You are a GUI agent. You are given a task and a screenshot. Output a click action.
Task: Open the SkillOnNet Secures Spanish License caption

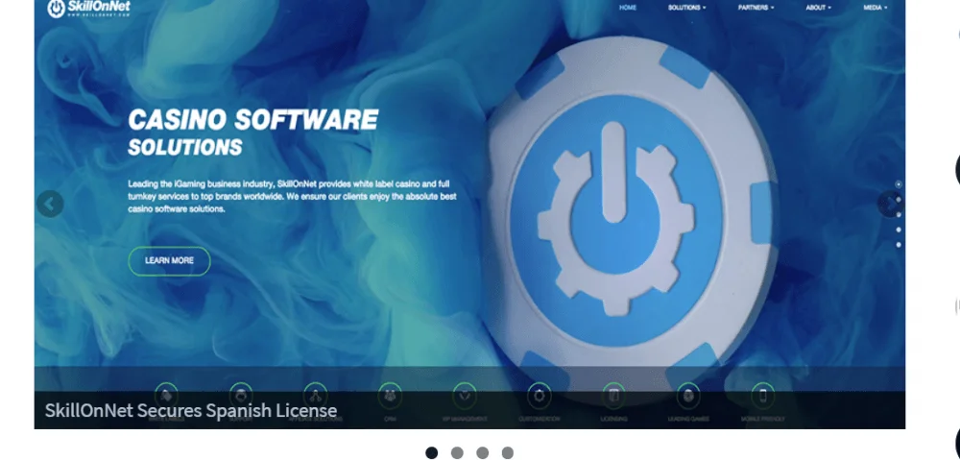191,410
